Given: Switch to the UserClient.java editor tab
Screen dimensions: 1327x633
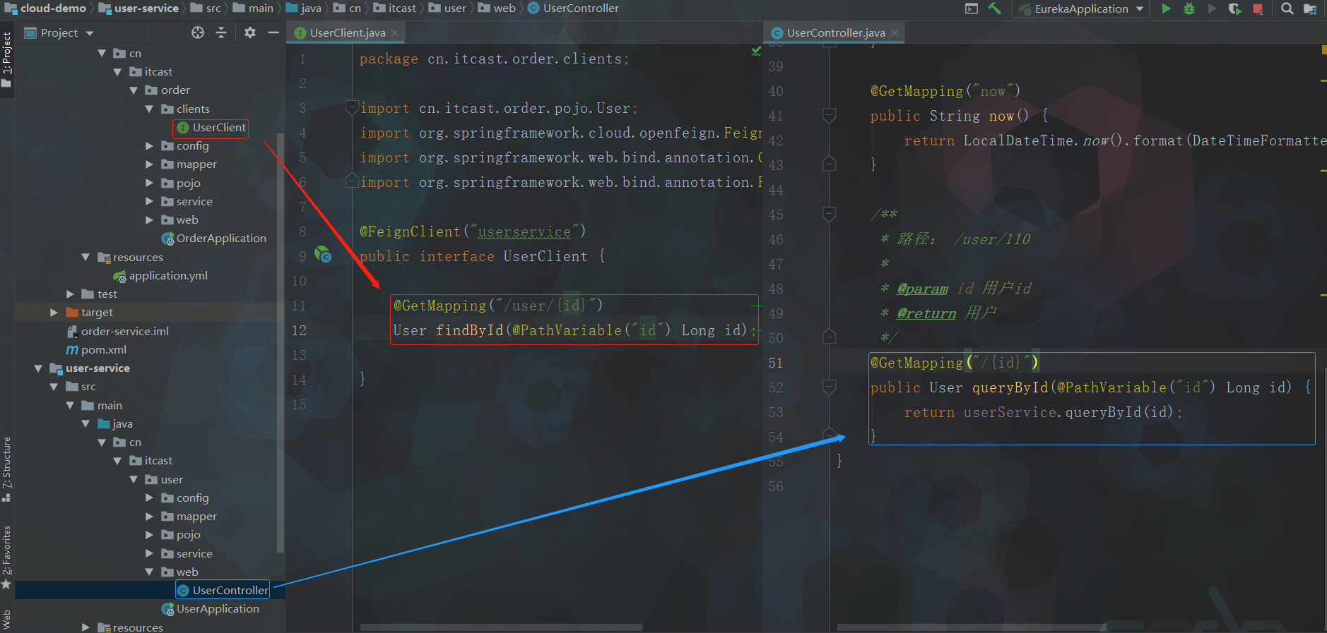Looking at the screenshot, I should (x=347, y=33).
